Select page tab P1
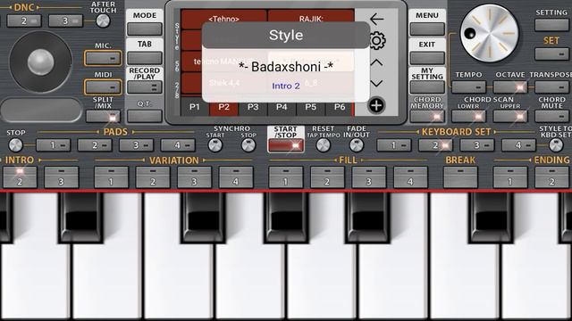Viewport: 572px width, 321px height. (x=195, y=107)
